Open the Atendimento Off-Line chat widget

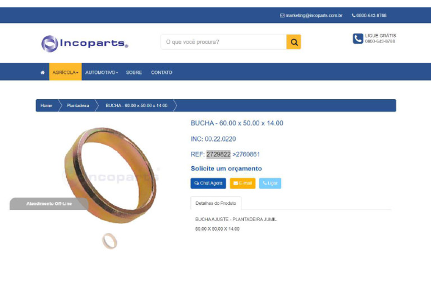[49, 204]
